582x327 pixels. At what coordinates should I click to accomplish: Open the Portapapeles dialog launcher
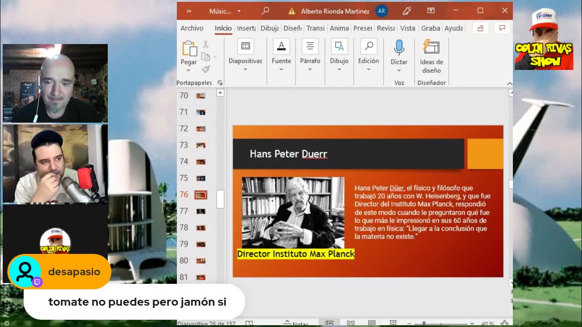click(220, 83)
